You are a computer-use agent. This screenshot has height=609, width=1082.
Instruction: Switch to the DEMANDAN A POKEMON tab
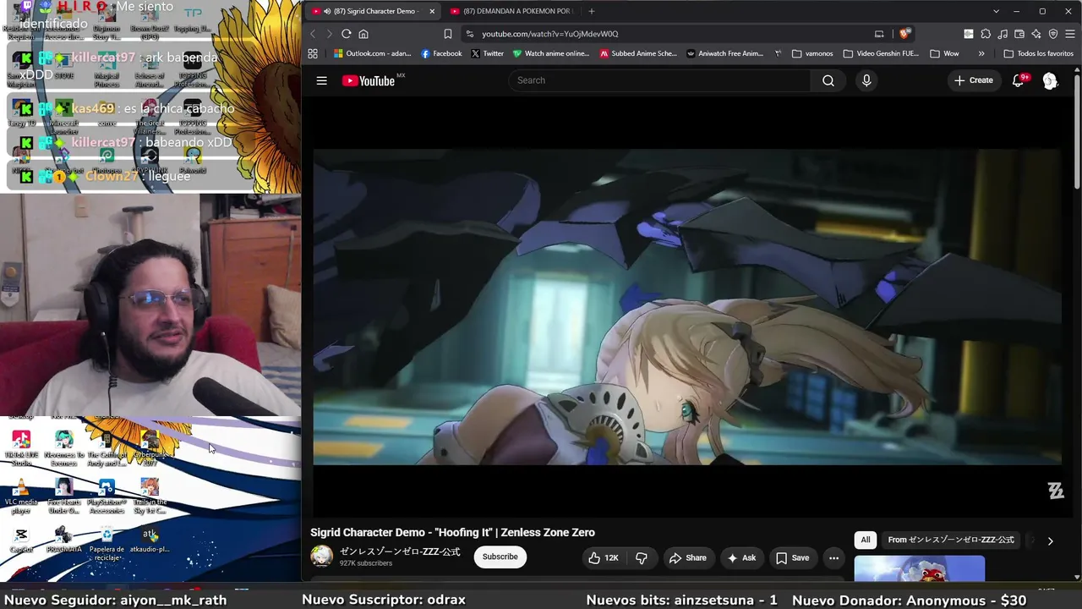coord(511,11)
